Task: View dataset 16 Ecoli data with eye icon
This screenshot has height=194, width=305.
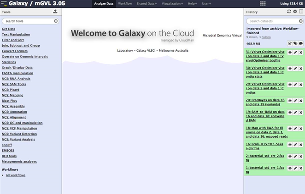Action: point(290,145)
